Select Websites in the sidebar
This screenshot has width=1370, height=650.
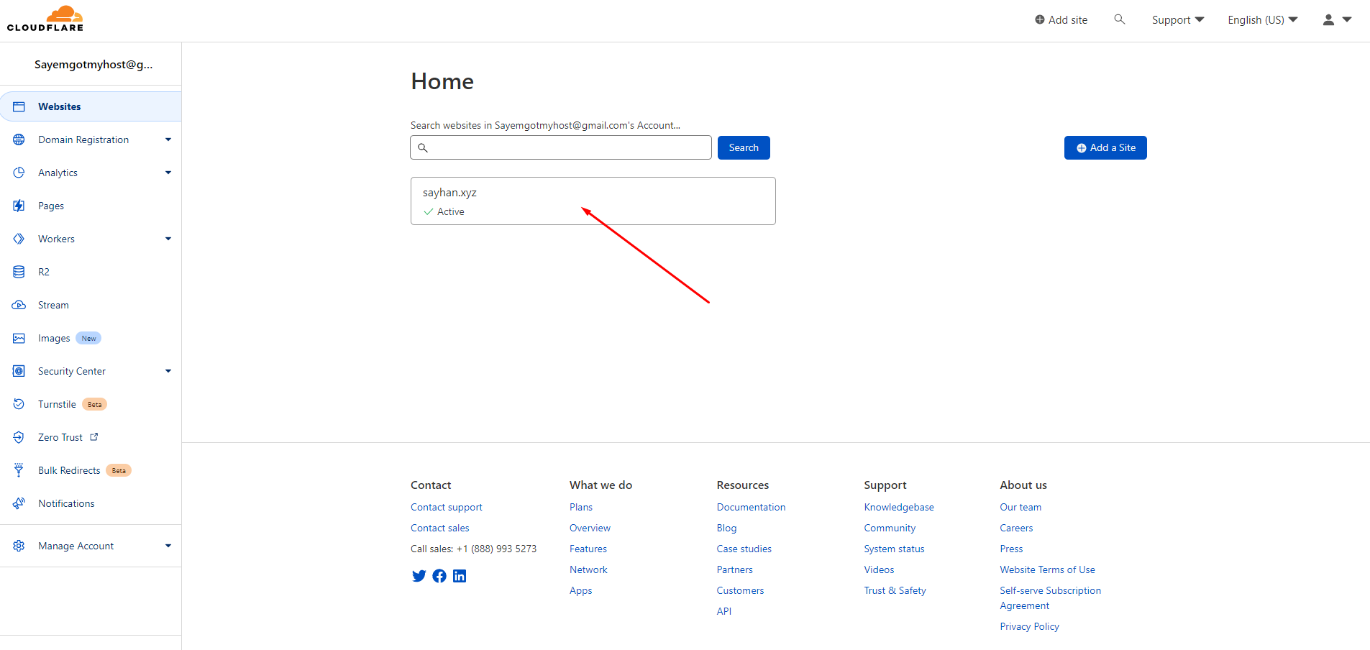(x=60, y=106)
